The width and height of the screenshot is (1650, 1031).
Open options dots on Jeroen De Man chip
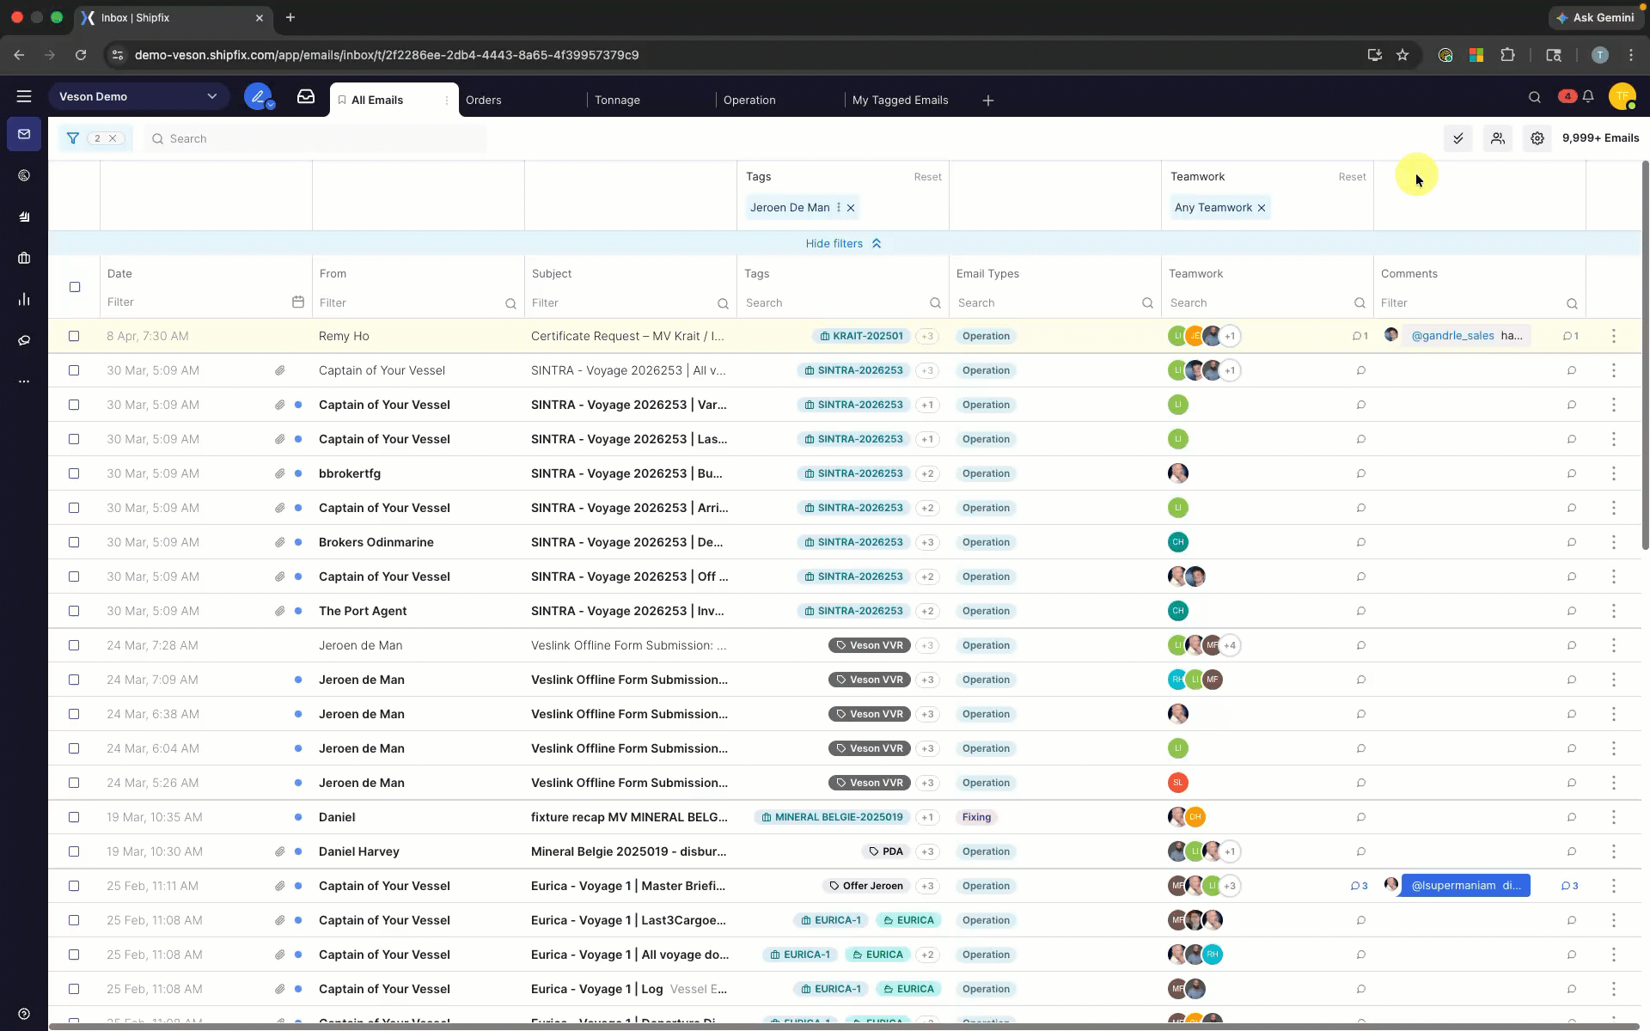click(839, 208)
